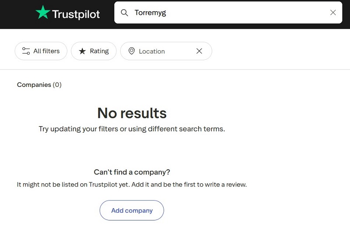Image resolution: width=350 pixels, height=227 pixels.
Task: Click the 'It might not be listed' sentence
Action: click(132, 185)
